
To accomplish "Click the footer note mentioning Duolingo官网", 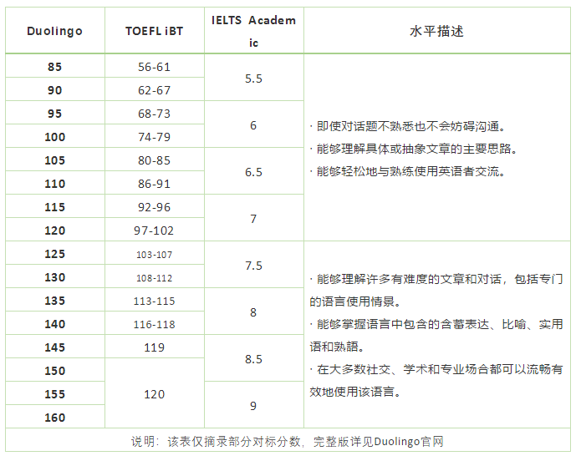I will [288, 441].
